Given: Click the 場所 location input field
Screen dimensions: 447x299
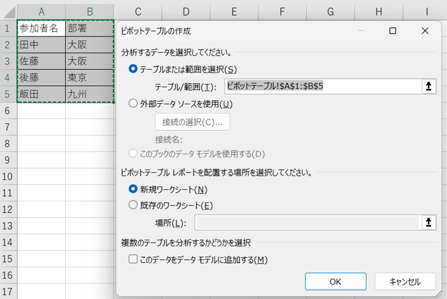Looking at the screenshot, I should click(x=307, y=223).
